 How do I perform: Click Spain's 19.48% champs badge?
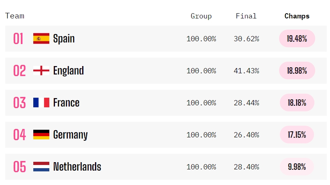(x=297, y=38)
